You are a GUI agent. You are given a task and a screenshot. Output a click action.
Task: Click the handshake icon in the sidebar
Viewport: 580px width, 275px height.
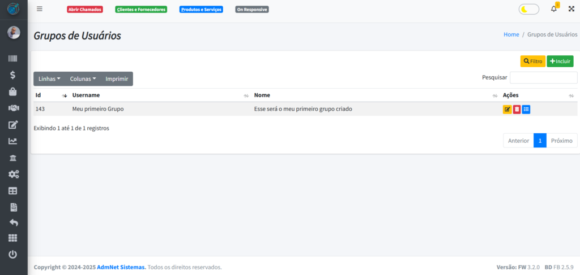[x=13, y=108]
